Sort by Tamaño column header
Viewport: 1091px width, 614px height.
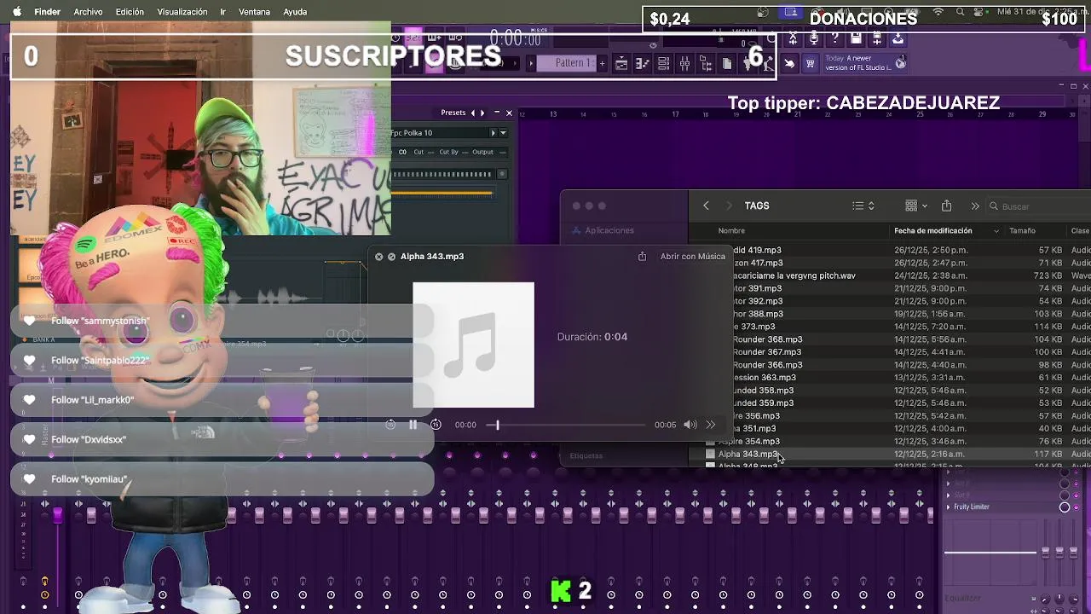point(1022,231)
